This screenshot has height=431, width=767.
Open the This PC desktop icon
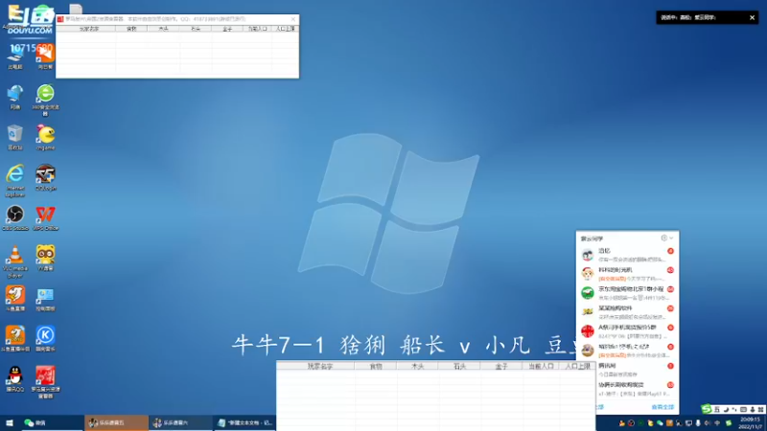point(15,59)
